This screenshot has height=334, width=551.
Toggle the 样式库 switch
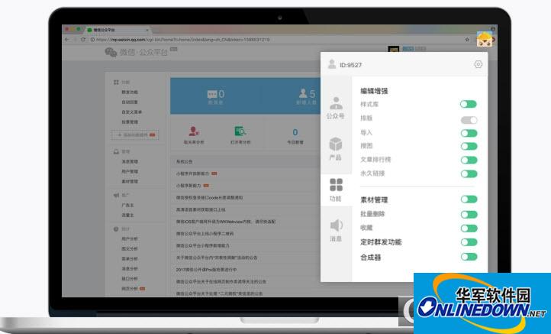469,105
